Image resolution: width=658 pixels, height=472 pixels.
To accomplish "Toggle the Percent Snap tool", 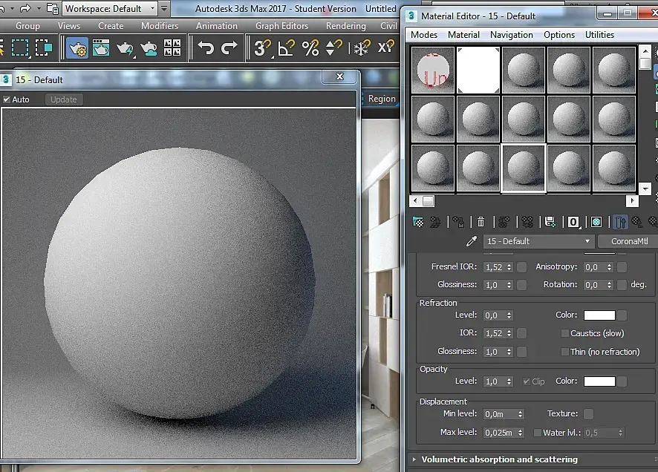I will tap(310, 48).
